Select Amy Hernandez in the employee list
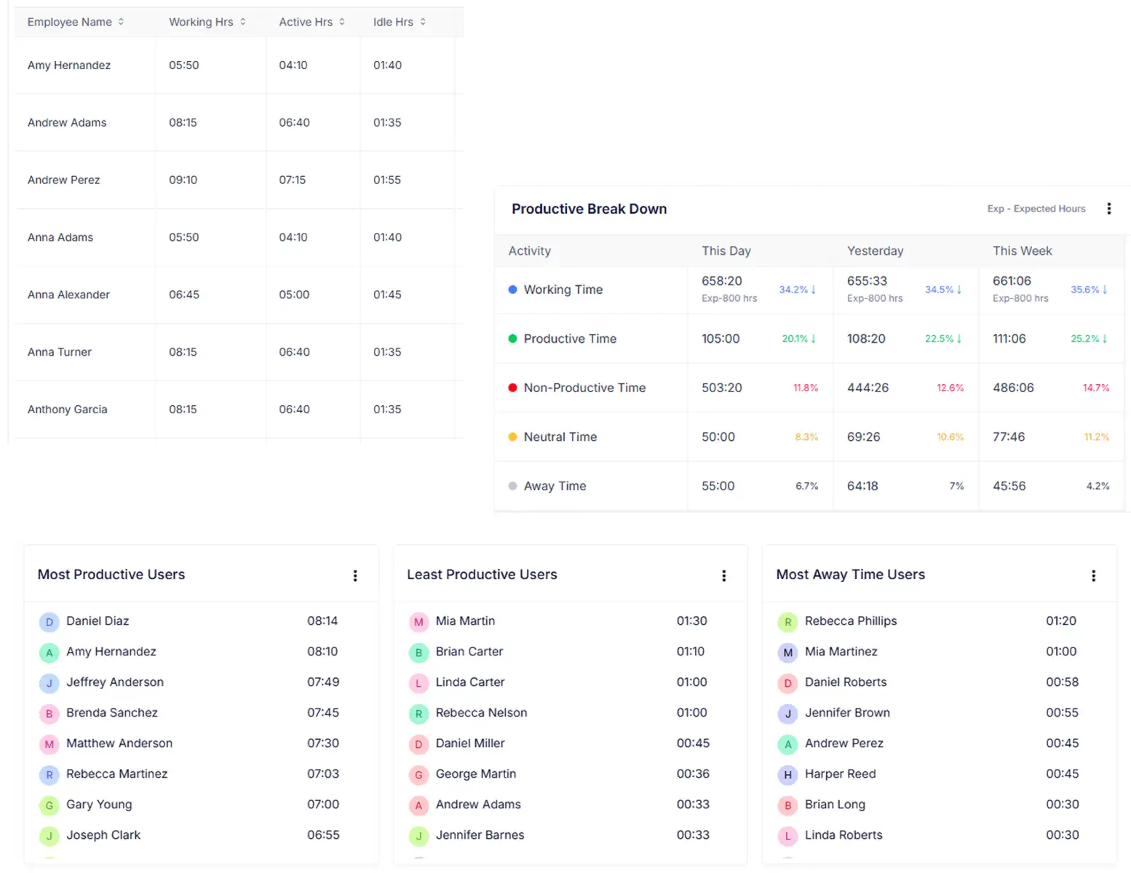Viewport: 1131px width, 873px height. point(69,65)
